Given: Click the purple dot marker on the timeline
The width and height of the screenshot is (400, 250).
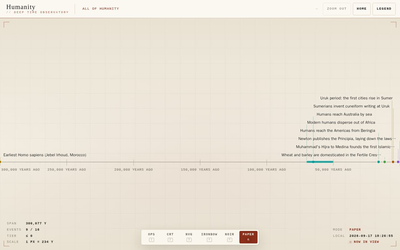Looking at the screenshot, I should click(398, 162).
